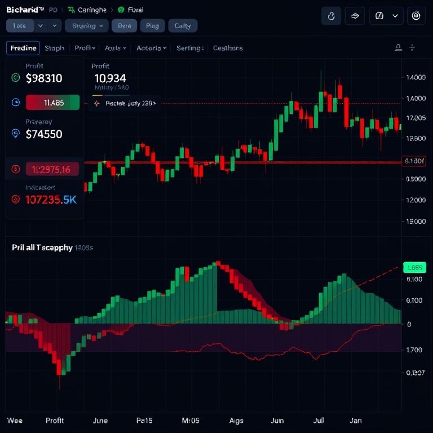The height and width of the screenshot is (433, 433).
Task: Select the Ceathers tab
Action: (x=228, y=48)
